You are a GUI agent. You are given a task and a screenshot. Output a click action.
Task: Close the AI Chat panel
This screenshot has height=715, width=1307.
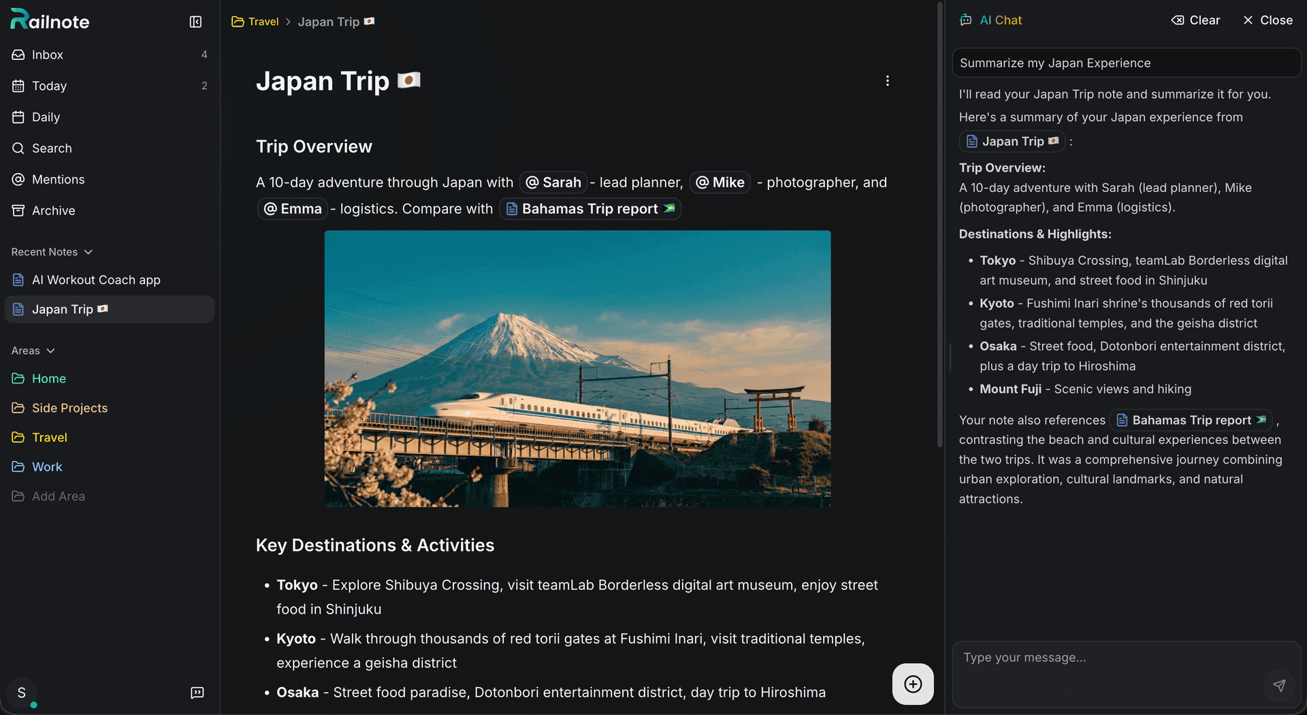click(x=1266, y=20)
